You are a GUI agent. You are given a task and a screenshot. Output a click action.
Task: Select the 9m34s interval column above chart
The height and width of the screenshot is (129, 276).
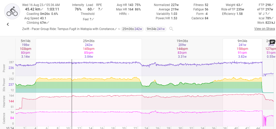click(242, 49)
